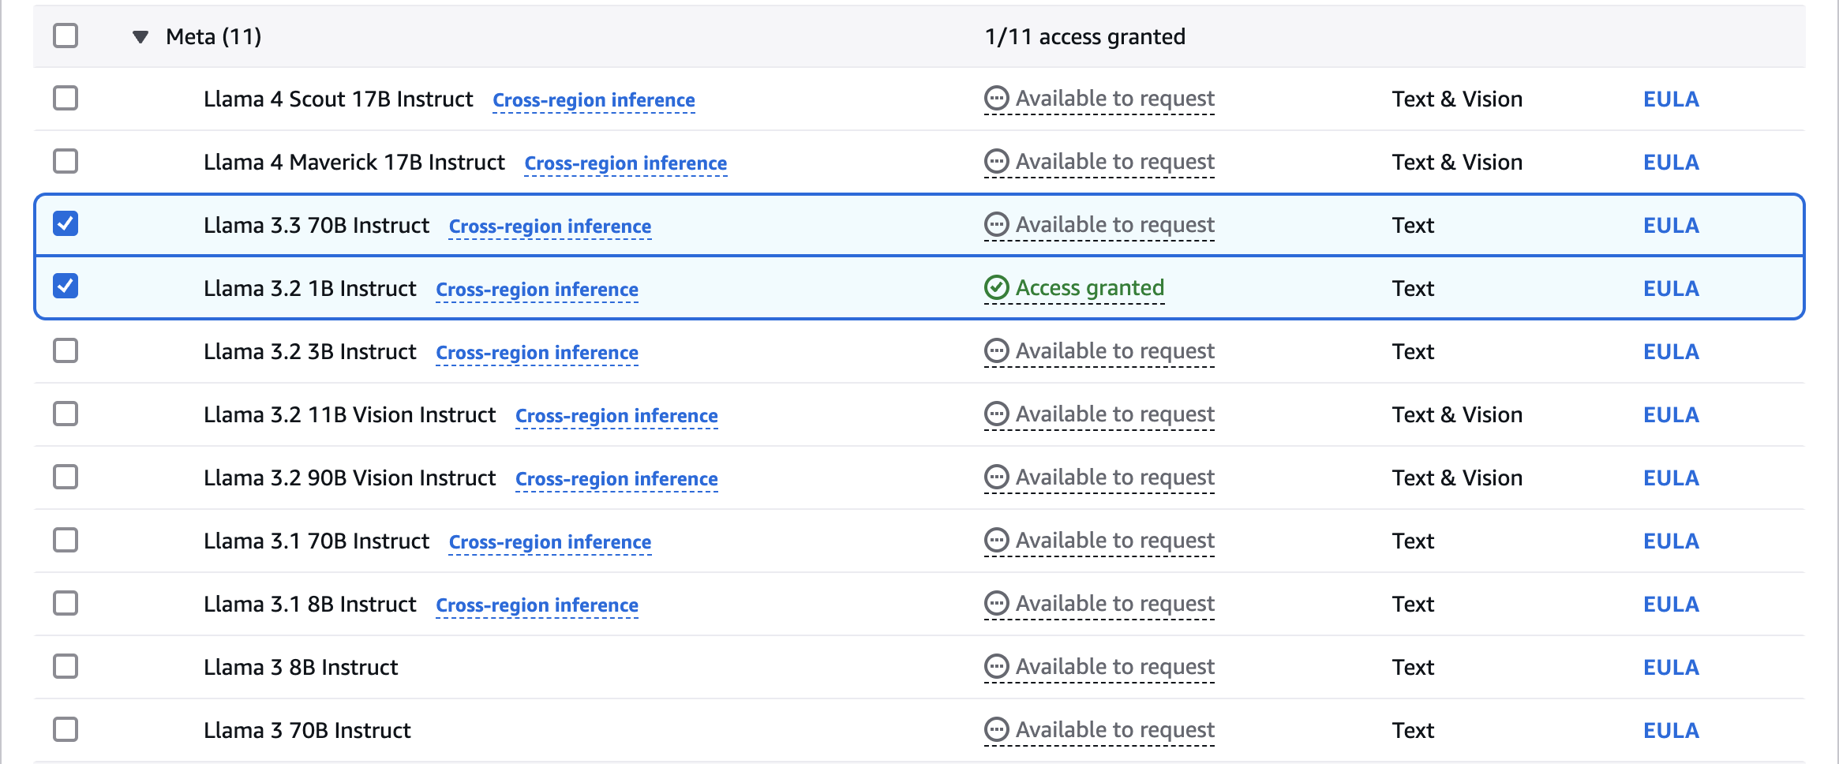Click the pending status icon for Llama 3.1 70B
This screenshot has width=1839, height=764.
(x=997, y=541)
